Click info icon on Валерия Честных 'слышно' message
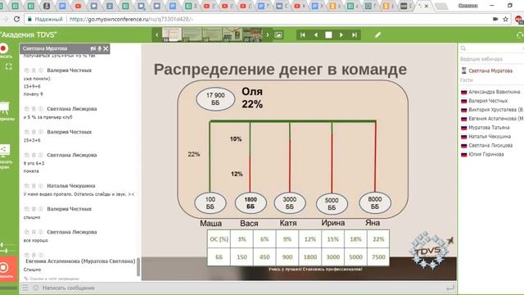This screenshot has width=524, height=295. pos(41,209)
